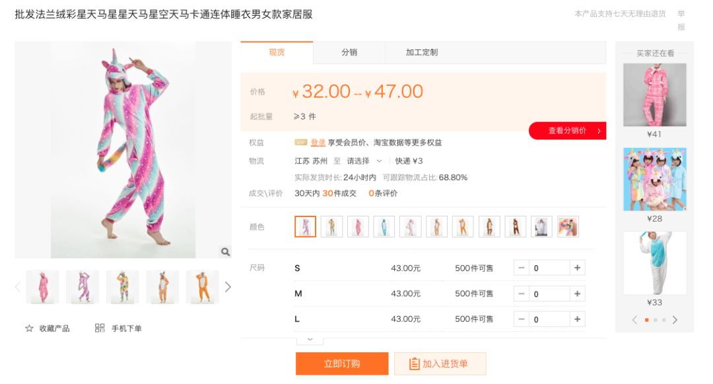Click the magnifier icon on product image
The height and width of the screenshot is (384, 713).
point(225,252)
